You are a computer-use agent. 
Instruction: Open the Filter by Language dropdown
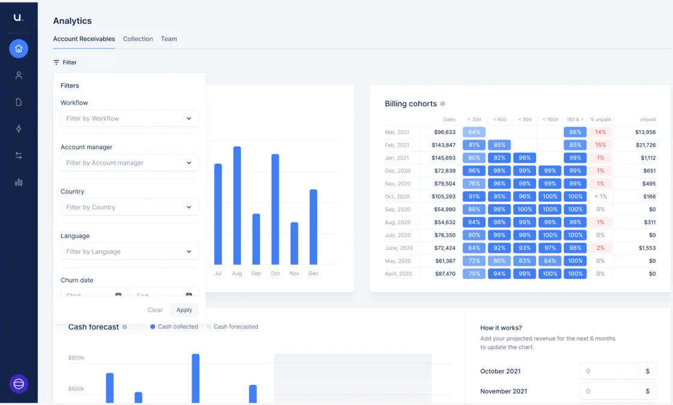point(129,251)
